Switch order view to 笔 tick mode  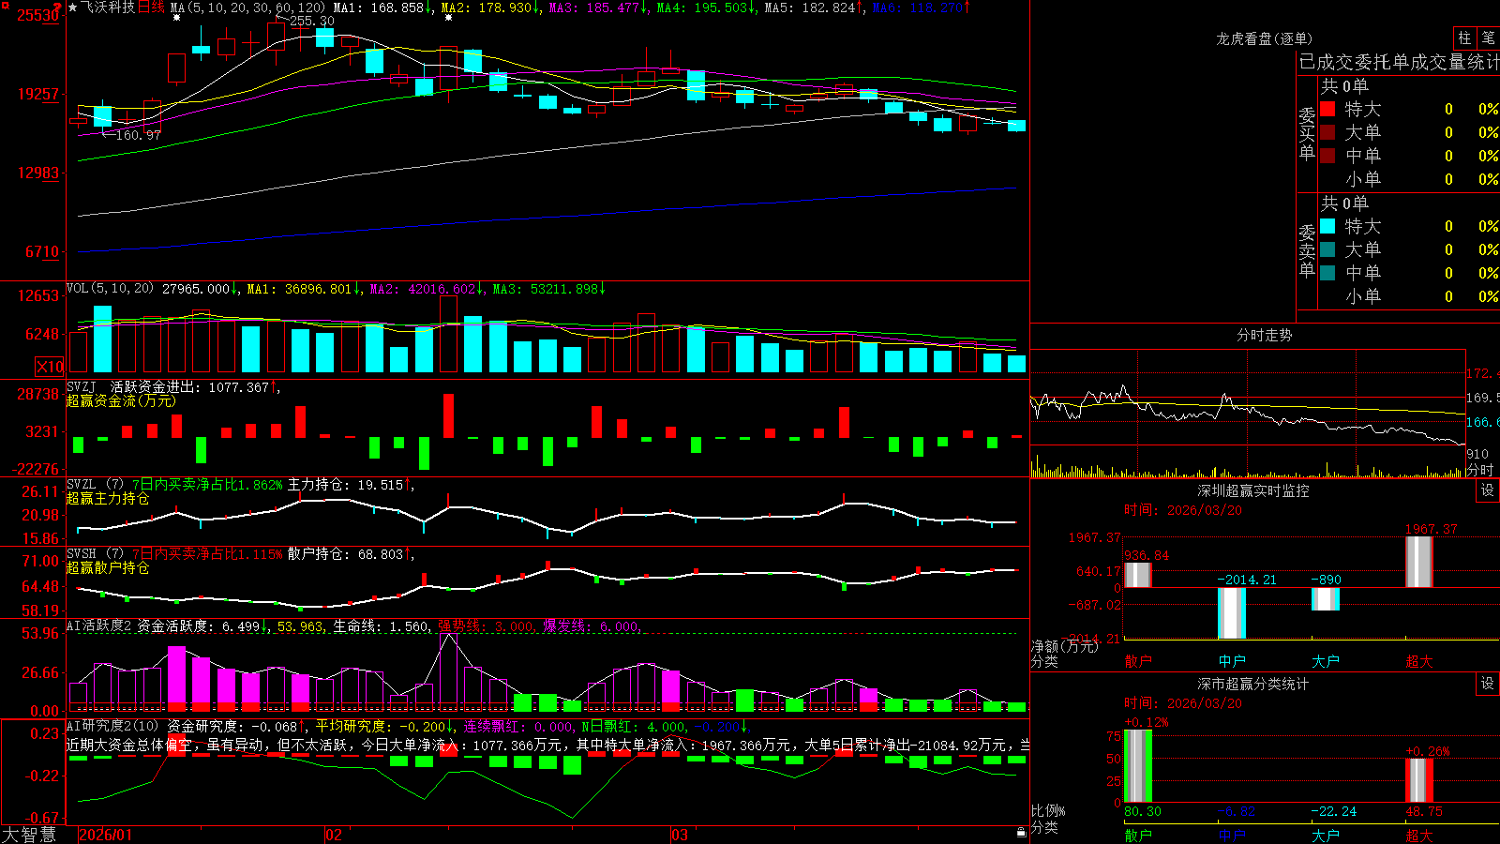[1488, 38]
